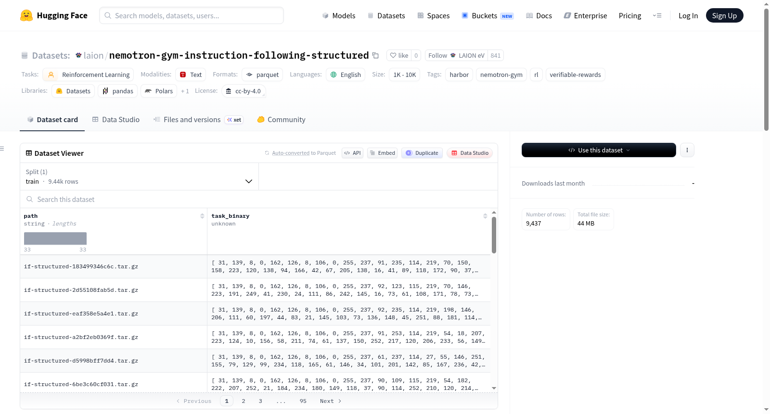The height and width of the screenshot is (414, 770).
Task: Click the Hugging Face logo icon
Action: [x=26, y=15]
